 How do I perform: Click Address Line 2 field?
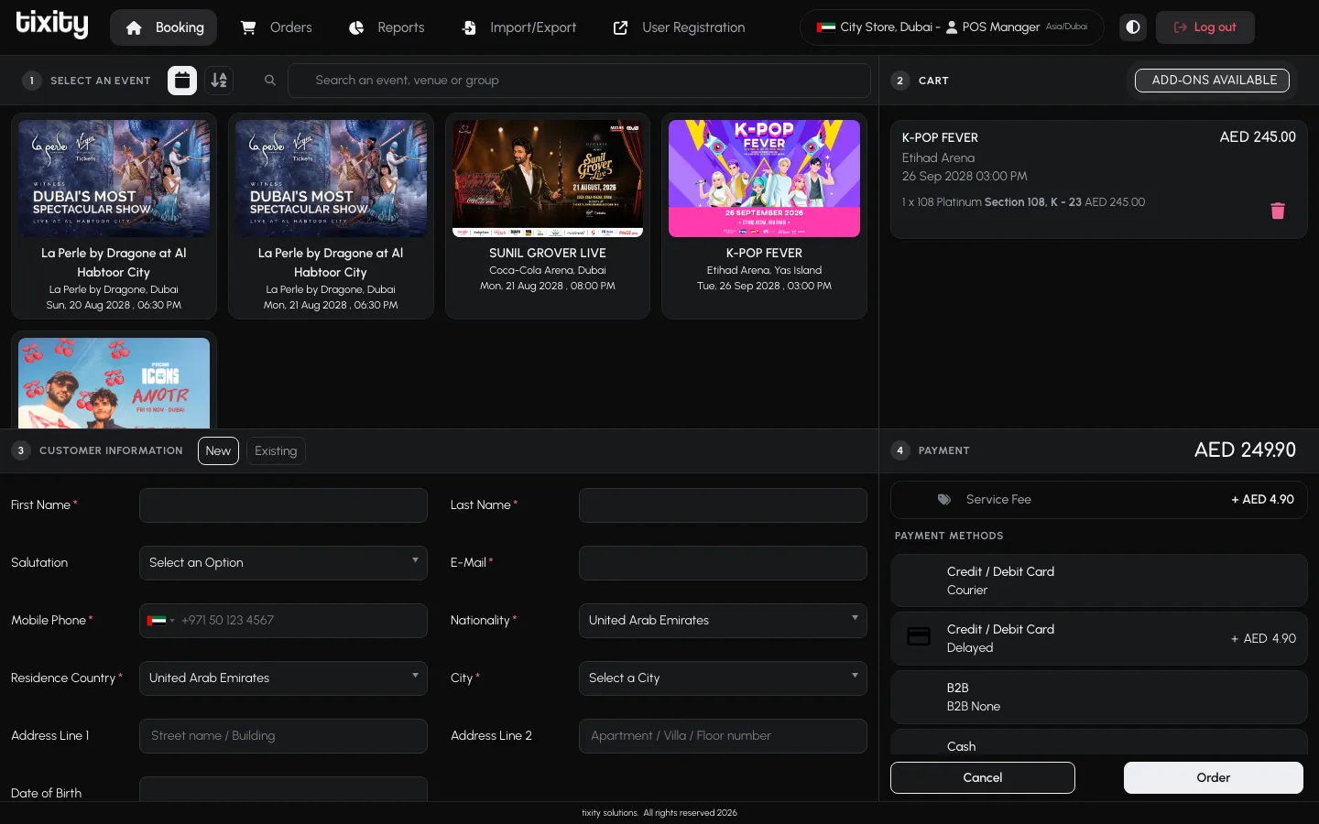[723, 736]
